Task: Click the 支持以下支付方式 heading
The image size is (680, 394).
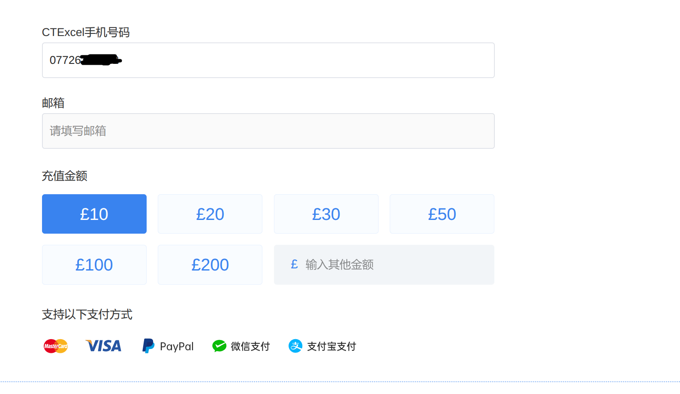Action: tap(87, 314)
